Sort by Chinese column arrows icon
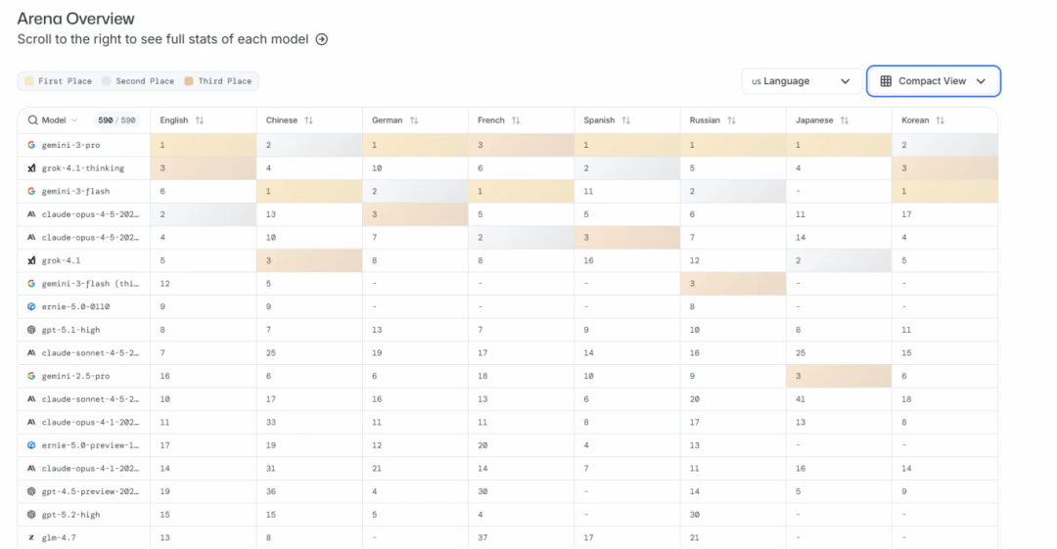The image size is (1057, 549). [x=308, y=120]
